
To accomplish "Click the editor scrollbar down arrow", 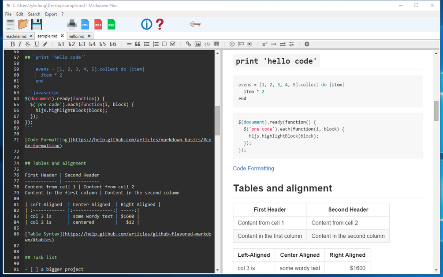I will [x=218, y=270].
